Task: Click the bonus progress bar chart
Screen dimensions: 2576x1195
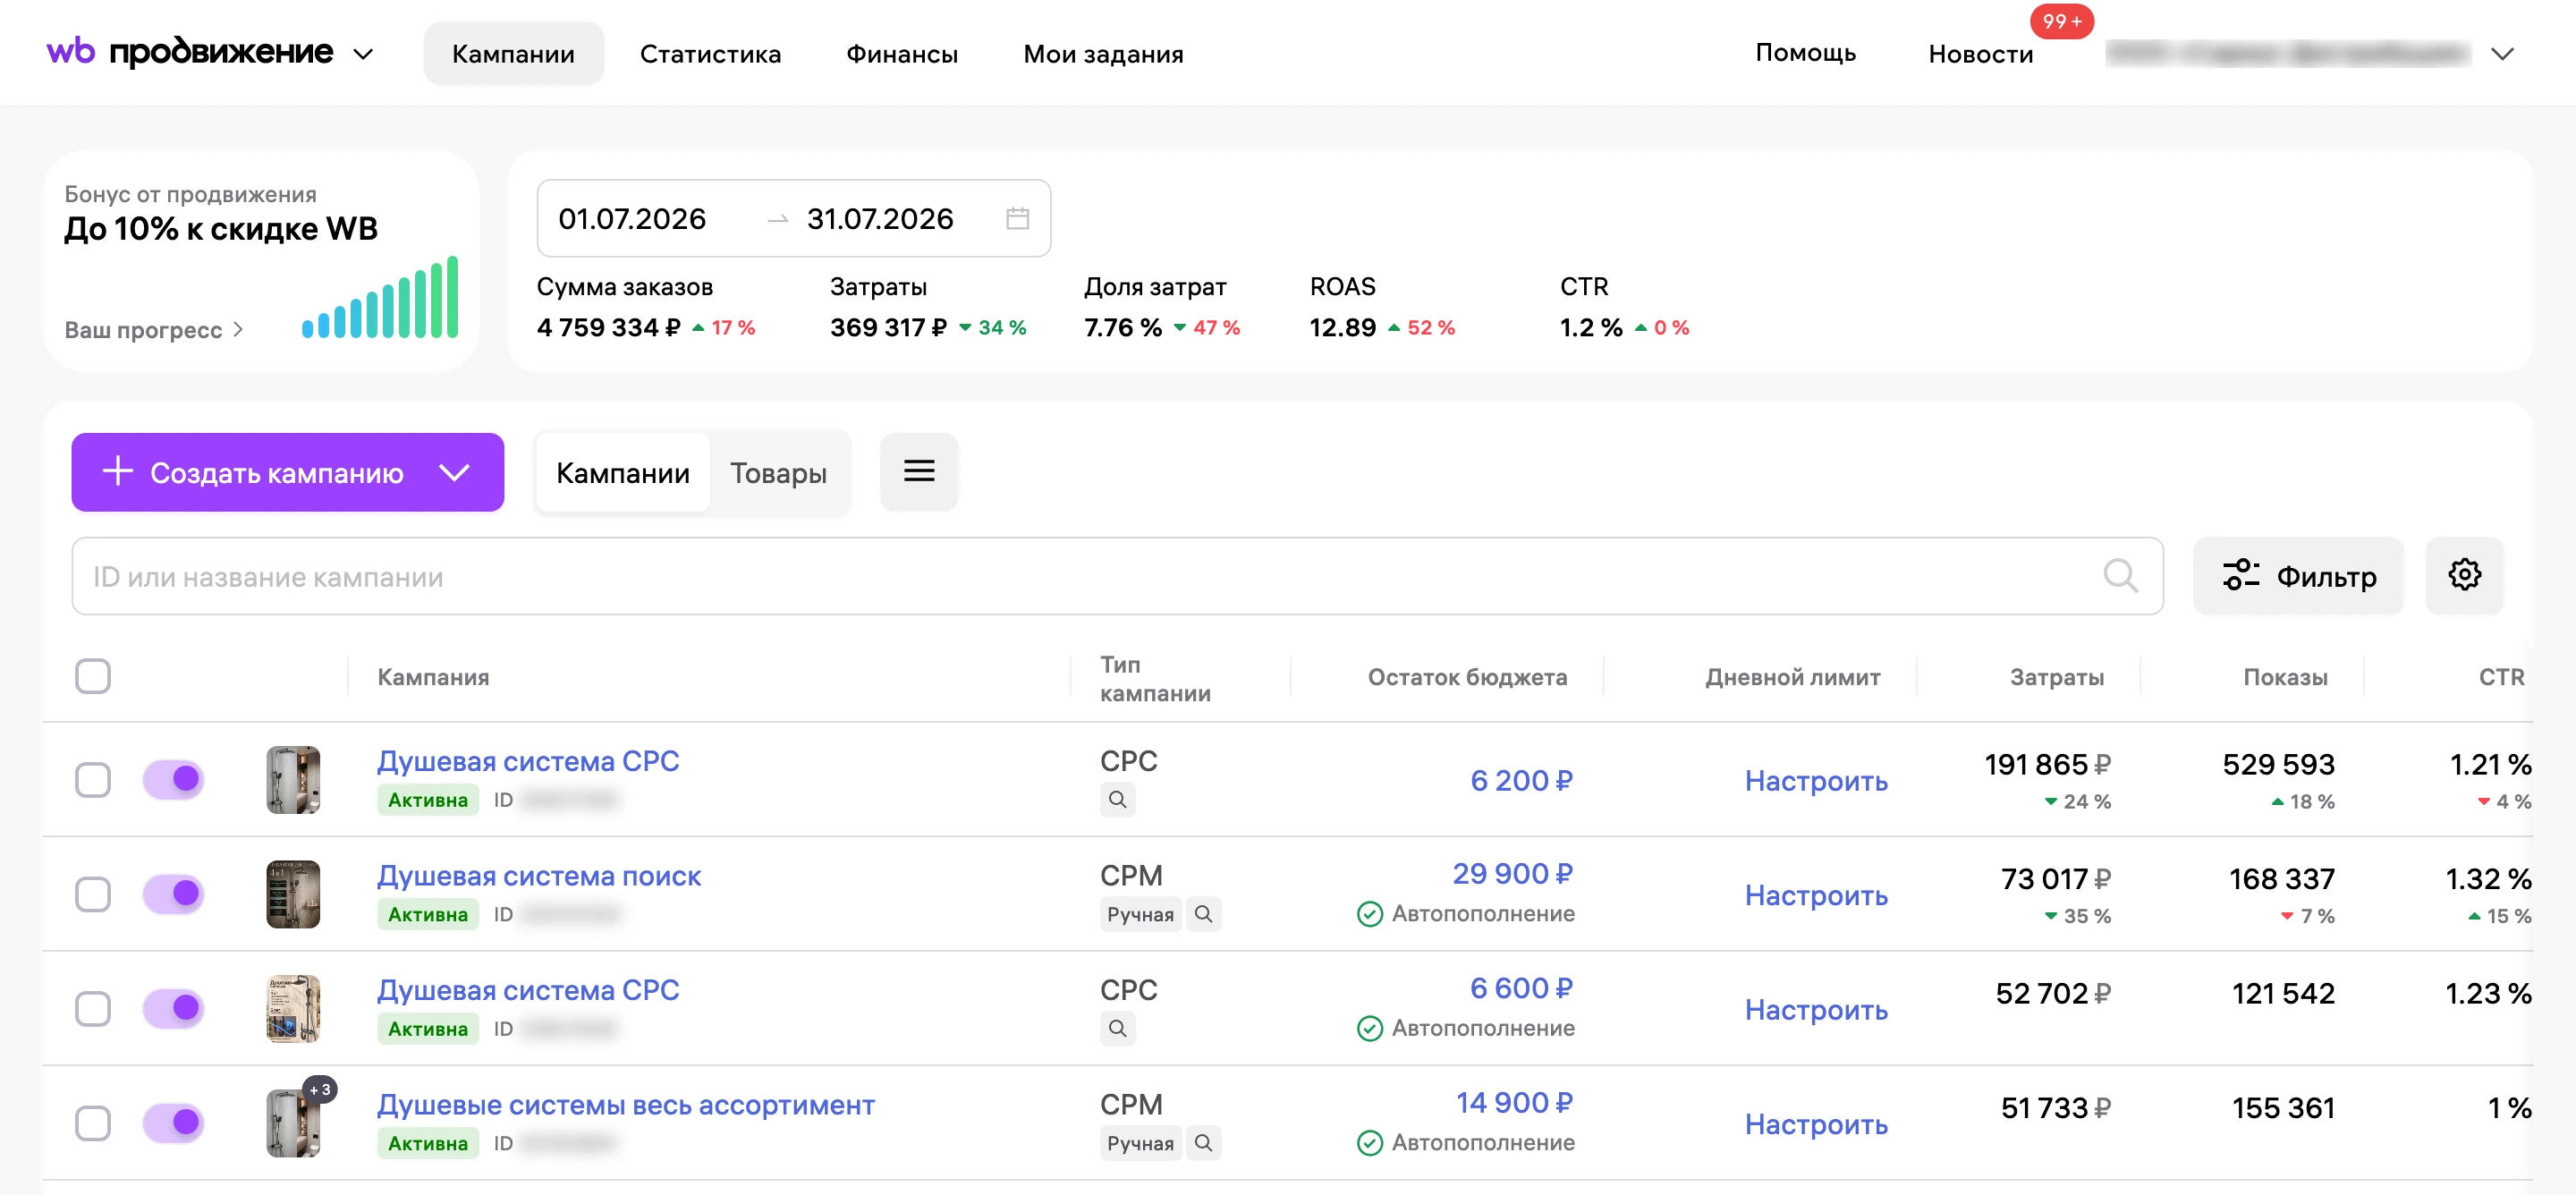Action: (x=380, y=297)
